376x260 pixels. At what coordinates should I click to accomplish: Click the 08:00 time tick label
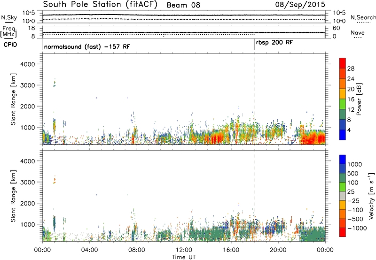[x=136, y=250]
